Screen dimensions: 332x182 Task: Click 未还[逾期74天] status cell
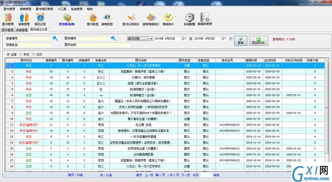pyautogui.click(x=29, y=143)
